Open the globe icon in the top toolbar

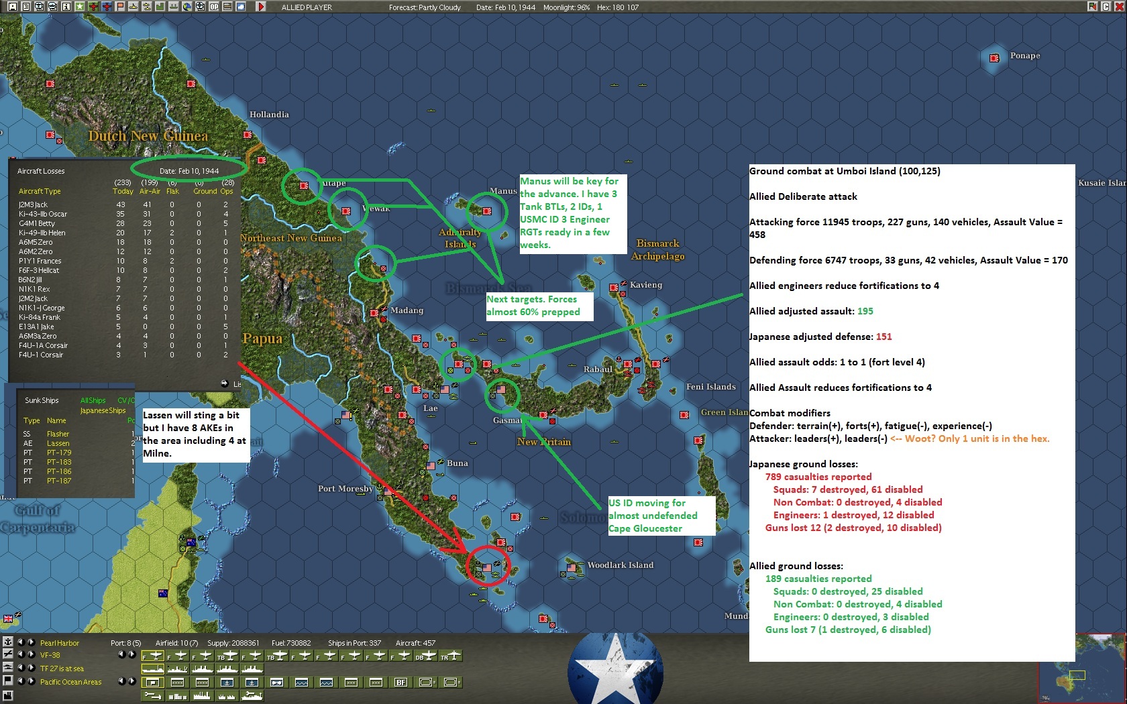(x=187, y=7)
